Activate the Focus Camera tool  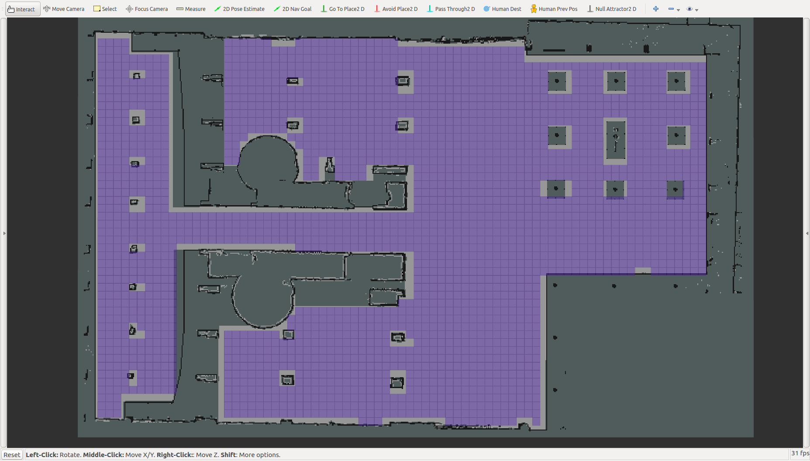pyautogui.click(x=147, y=9)
